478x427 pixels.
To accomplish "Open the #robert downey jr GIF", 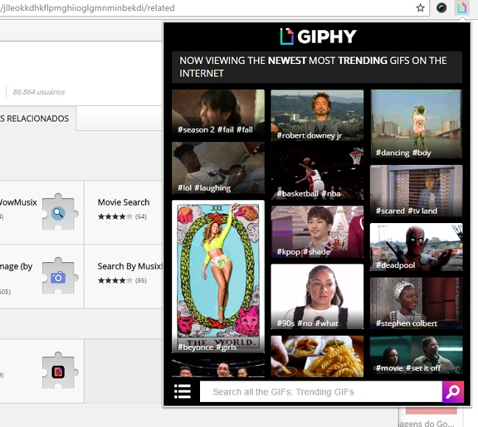I will [x=317, y=116].
